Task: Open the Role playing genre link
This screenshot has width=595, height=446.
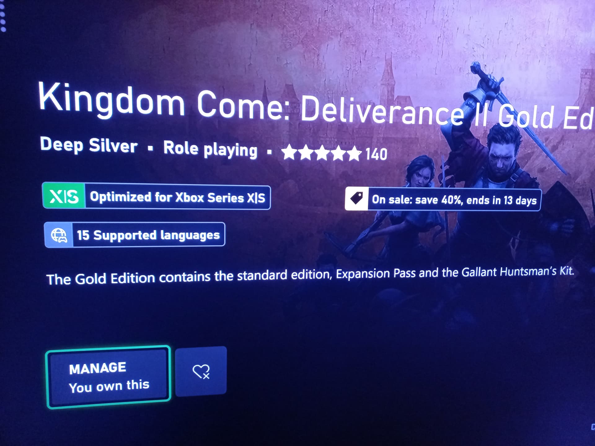Action: click(x=210, y=149)
